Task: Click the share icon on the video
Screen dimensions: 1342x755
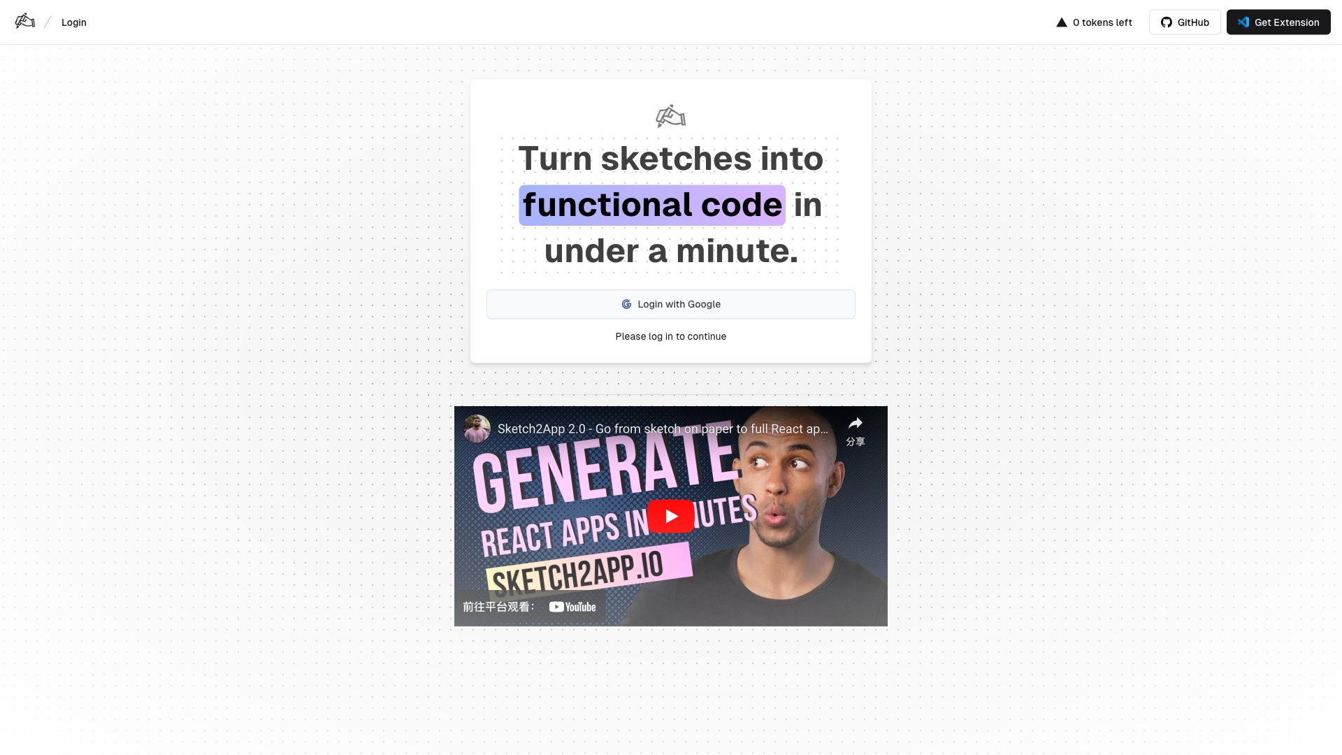Action: tap(856, 423)
